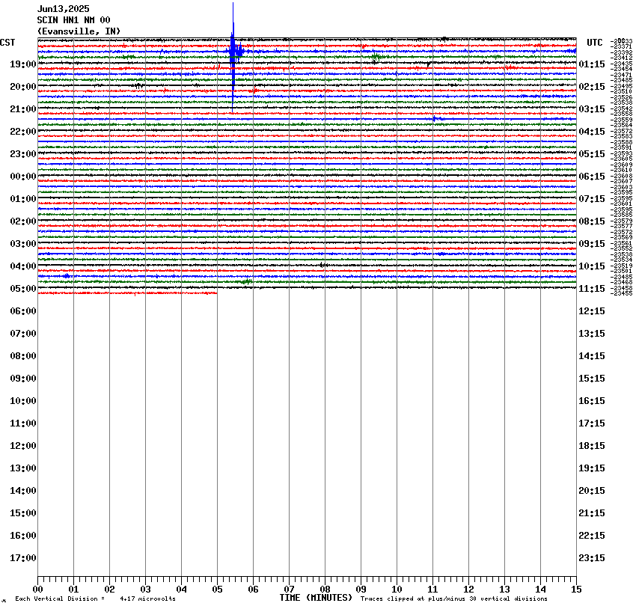The width and height of the screenshot is (636, 609).
Task: Click the Each Vertical Division caption
Action: [x=60, y=599]
